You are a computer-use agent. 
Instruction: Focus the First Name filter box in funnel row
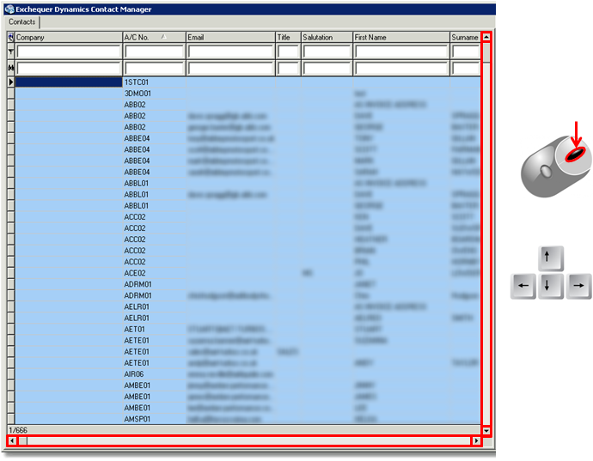click(x=401, y=52)
